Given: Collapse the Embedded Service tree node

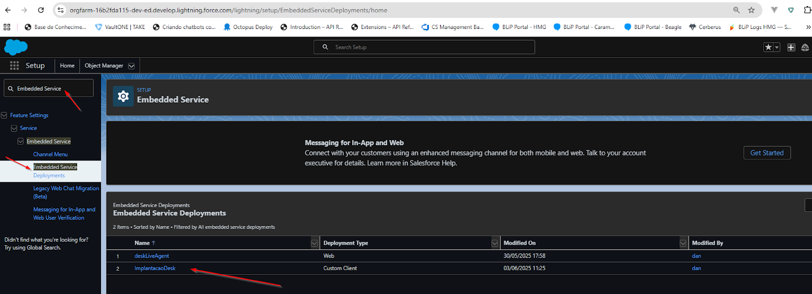Looking at the screenshot, I should 21,141.
